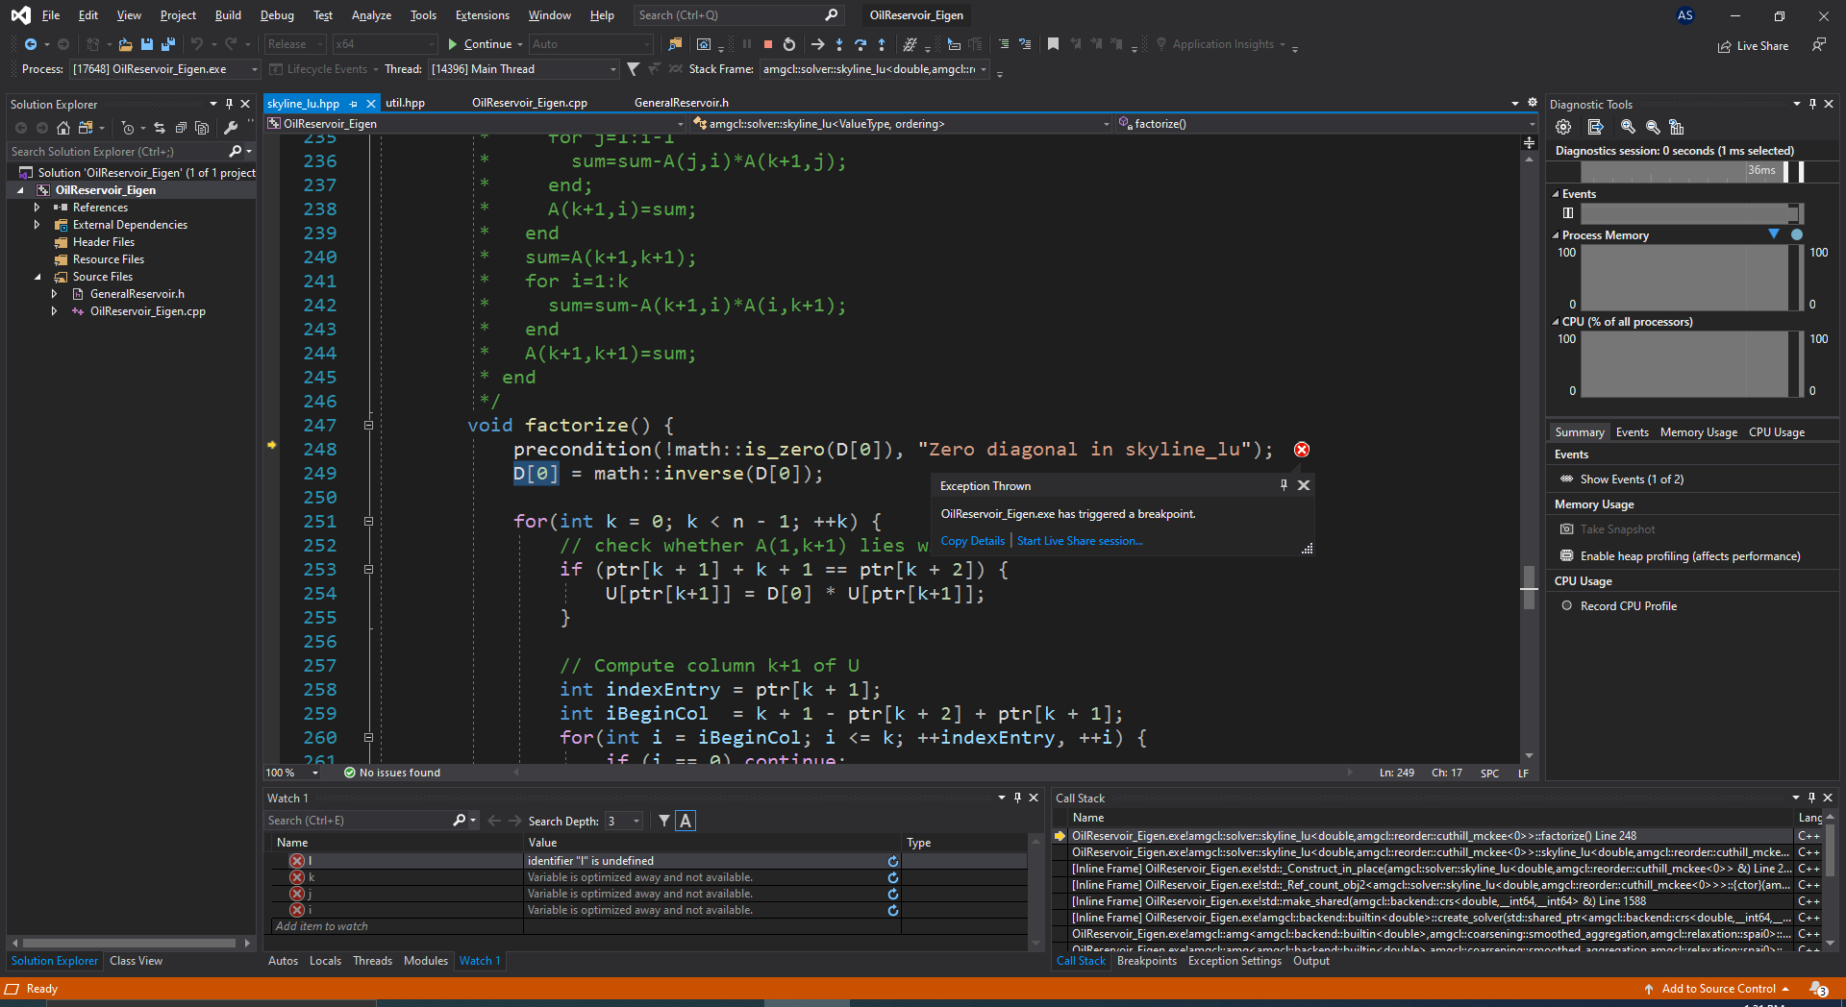Click the Navigate Backward icon in toolbar
The height and width of the screenshot is (1007, 1846).
[x=31, y=44]
